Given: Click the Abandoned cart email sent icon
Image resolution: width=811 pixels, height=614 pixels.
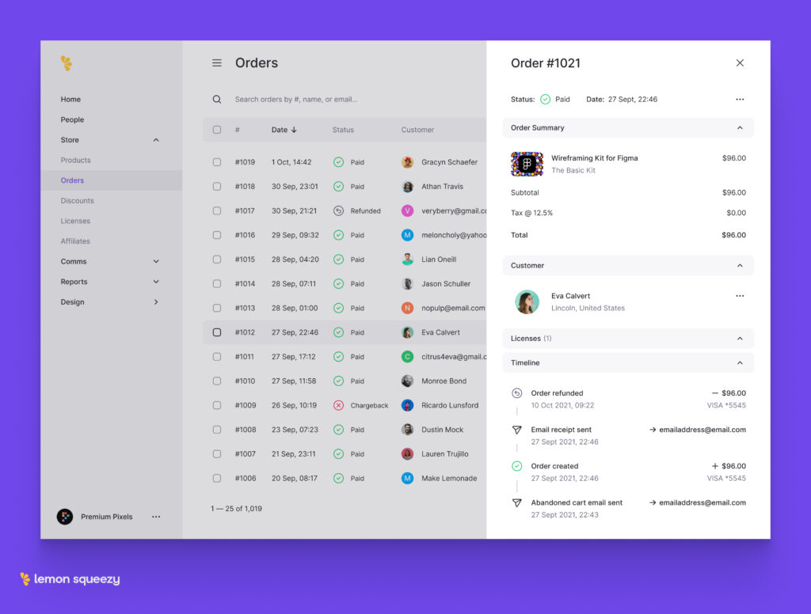Looking at the screenshot, I should click(516, 502).
